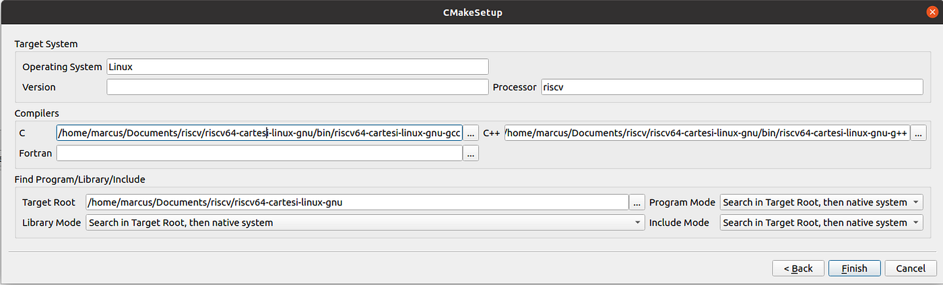
Task: Click the Compilers section label
Action: point(36,113)
